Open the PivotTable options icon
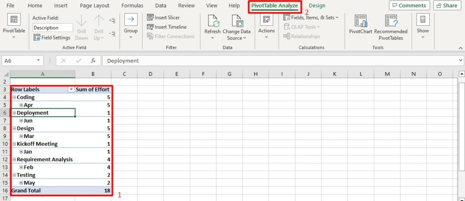Image resolution: width=465 pixels, height=201 pixels. (x=14, y=19)
